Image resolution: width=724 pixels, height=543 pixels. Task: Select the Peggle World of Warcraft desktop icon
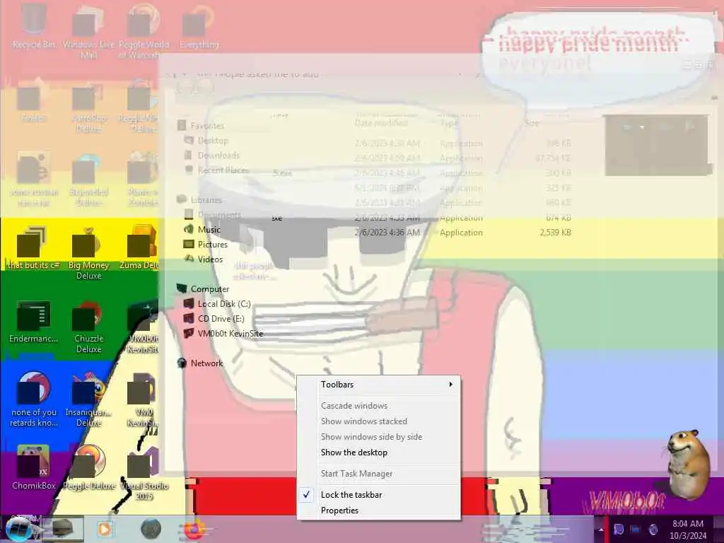[144, 33]
